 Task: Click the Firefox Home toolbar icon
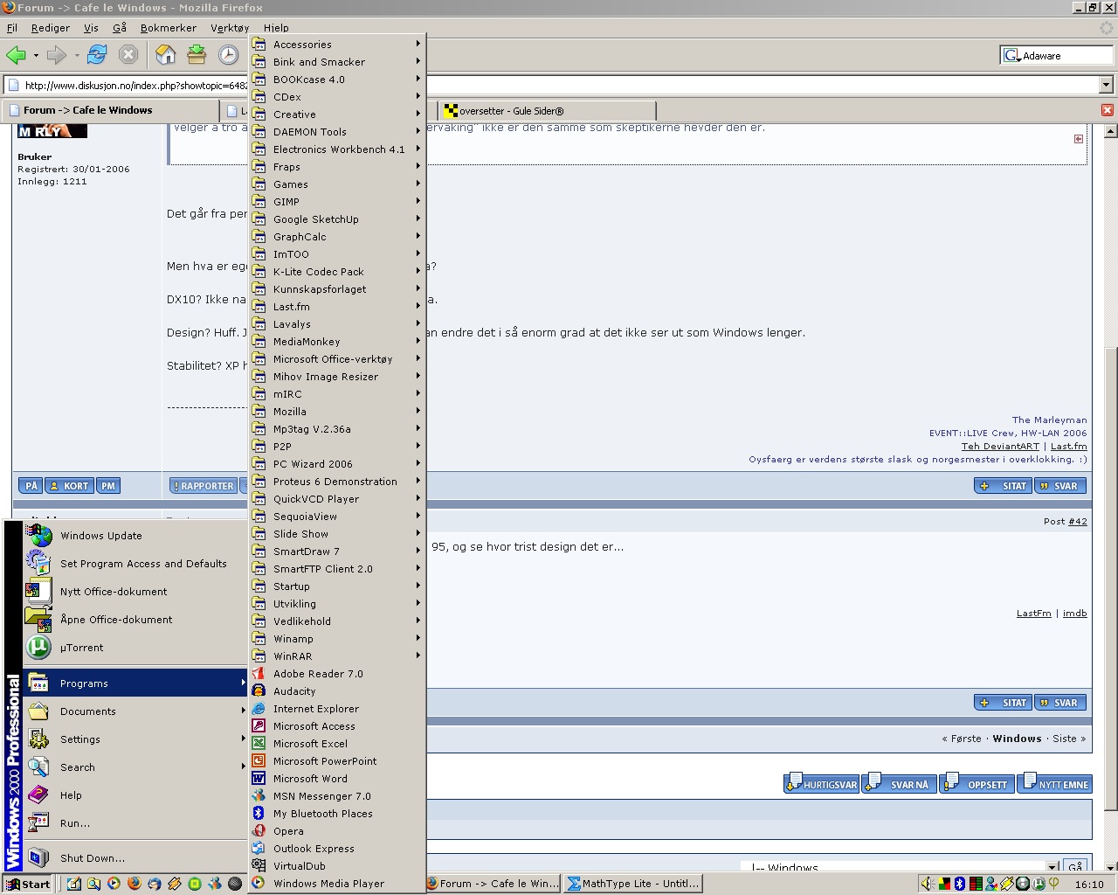point(165,55)
